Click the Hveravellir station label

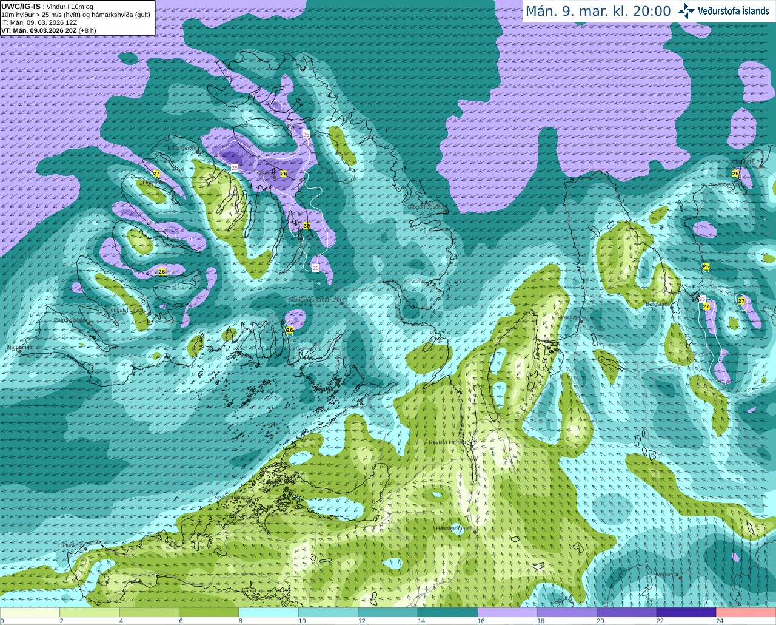[x=666, y=575]
